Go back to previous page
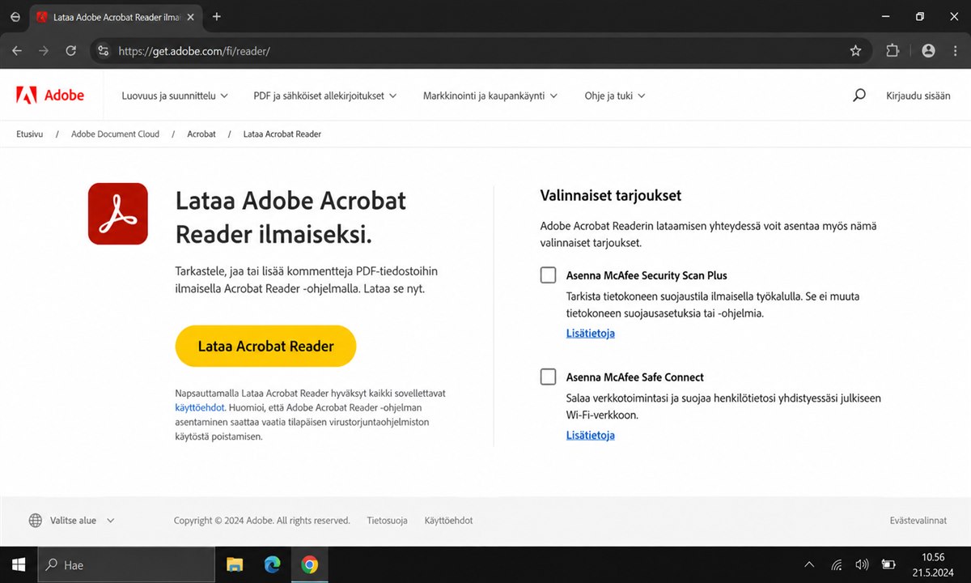Image resolution: width=971 pixels, height=583 pixels. (x=17, y=51)
